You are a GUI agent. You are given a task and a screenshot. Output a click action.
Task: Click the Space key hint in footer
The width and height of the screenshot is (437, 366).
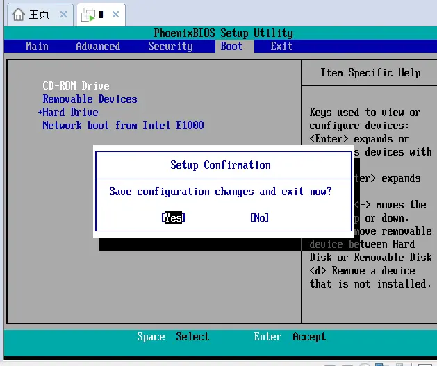[151, 336]
